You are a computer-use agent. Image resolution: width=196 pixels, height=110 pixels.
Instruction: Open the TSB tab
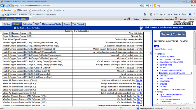tap(37, 24)
